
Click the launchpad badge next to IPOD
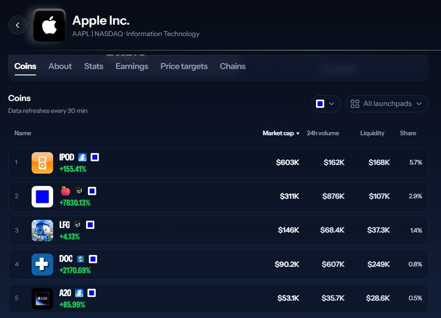[x=82, y=157]
